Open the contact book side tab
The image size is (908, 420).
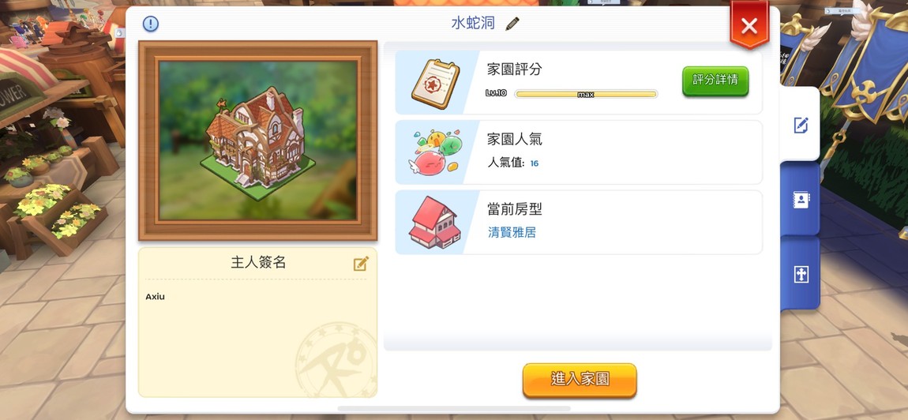[801, 200]
